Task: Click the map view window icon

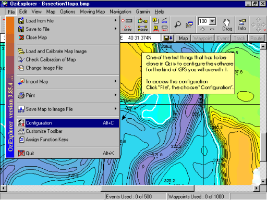Action: point(189,24)
